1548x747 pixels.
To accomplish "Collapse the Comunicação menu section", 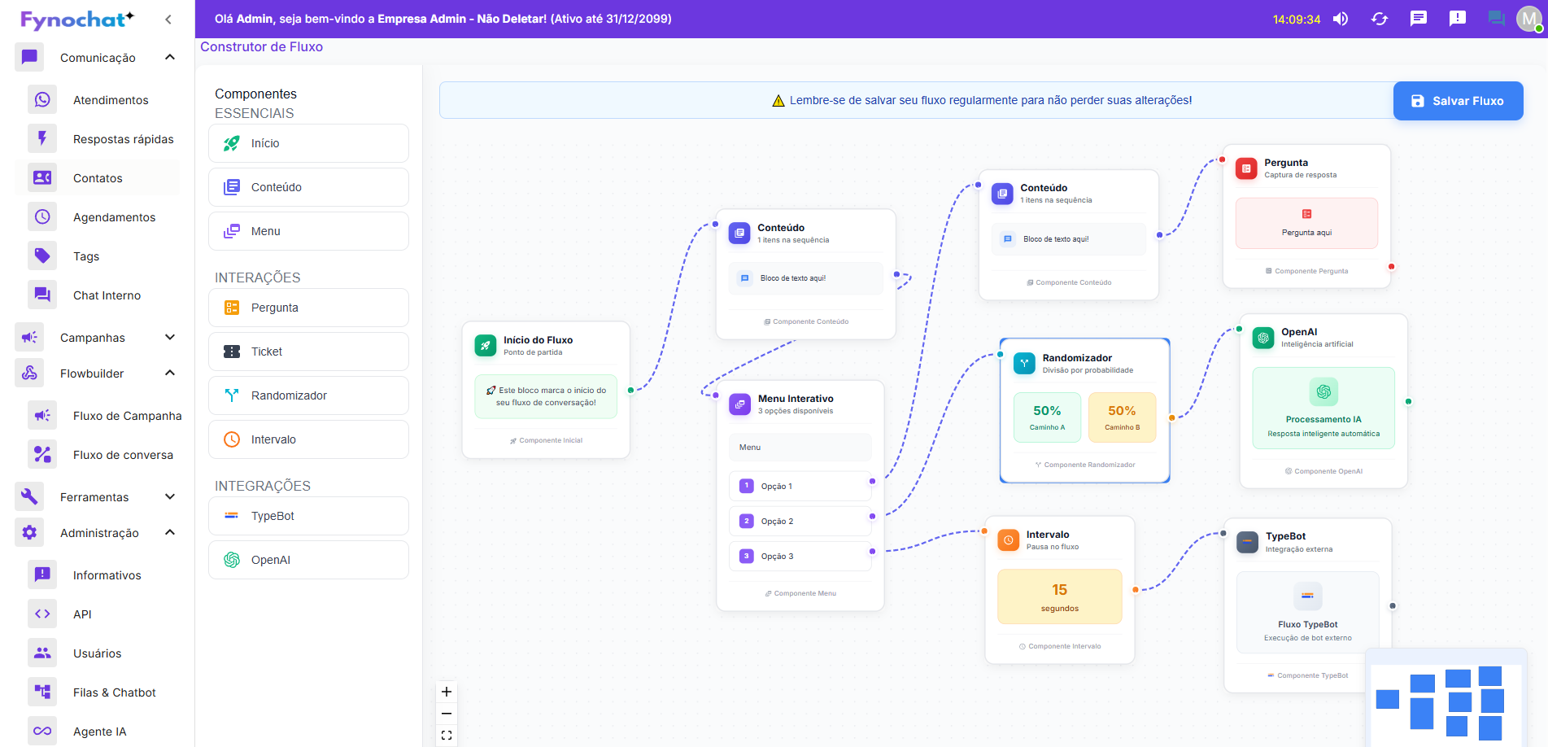I will 170,57.
